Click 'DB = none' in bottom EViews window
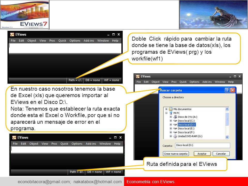 [x=95, y=172]
